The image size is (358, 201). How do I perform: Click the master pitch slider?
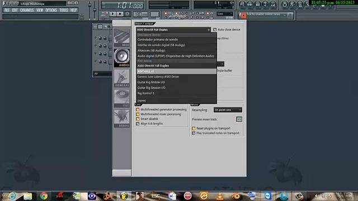click(x=95, y=10)
